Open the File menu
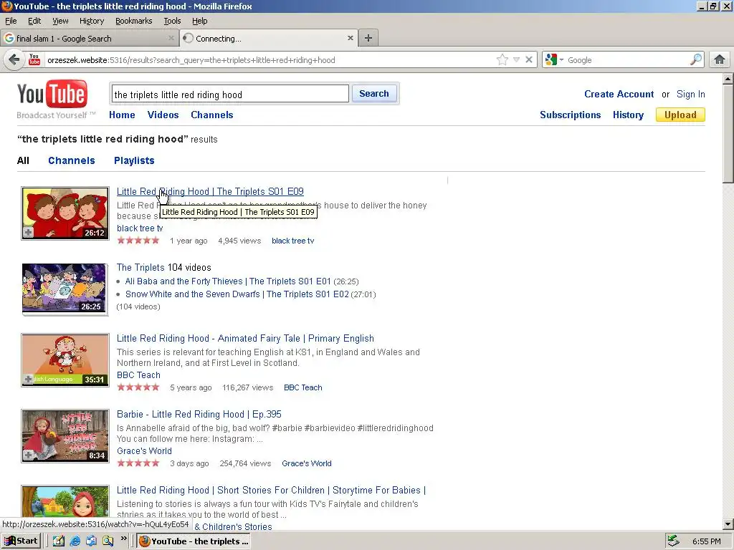Image resolution: width=734 pixels, height=550 pixels. point(11,21)
